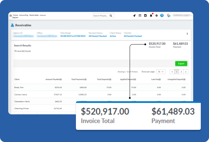Viewport: 209px width, 142px height.
Task: Click the green Export button
Action: (x=181, y=63)
